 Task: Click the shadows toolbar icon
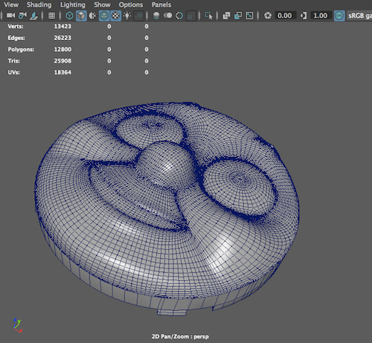coord(139,16)
